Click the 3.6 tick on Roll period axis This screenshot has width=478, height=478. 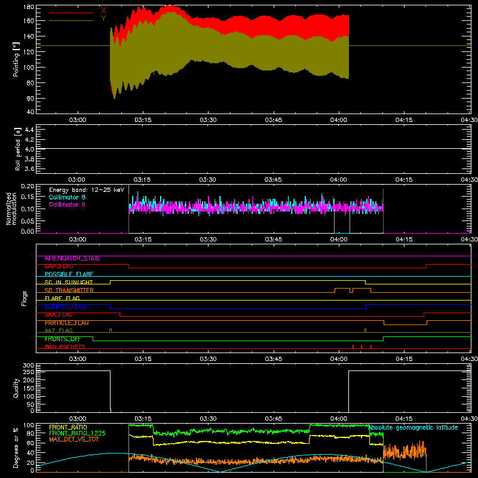tap(29, 168)
